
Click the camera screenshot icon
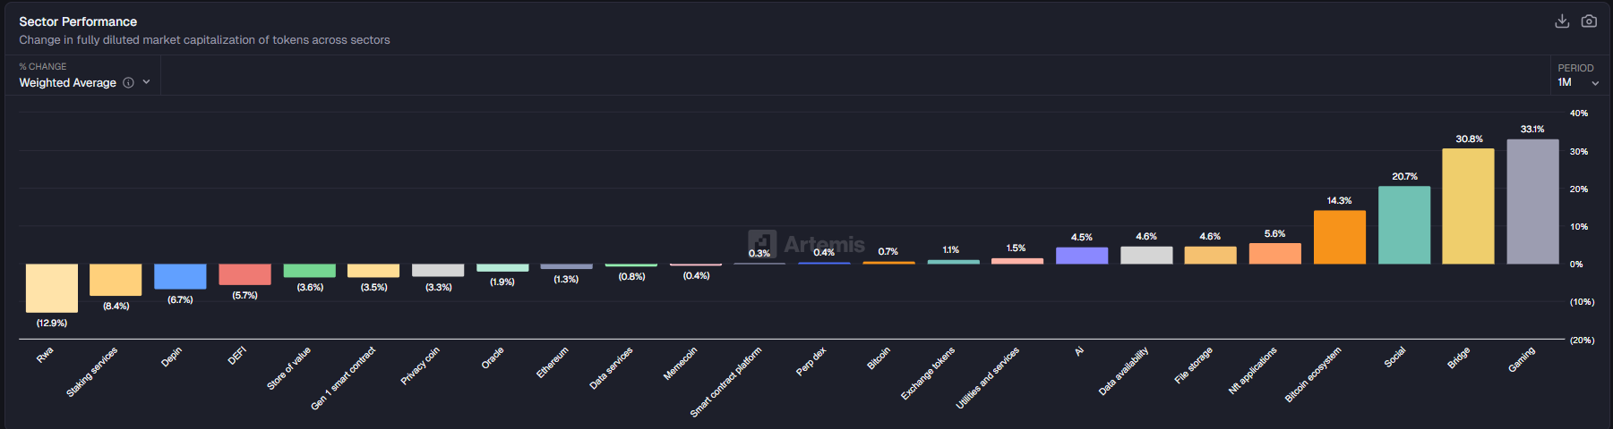pyautogui.click(x=1589, y=21)
